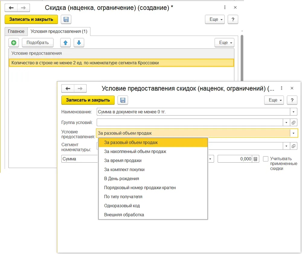The width and height of the screenshot is (302, 254).
Task: Go back in Условие предоставления window
Action: click(68, 88)
